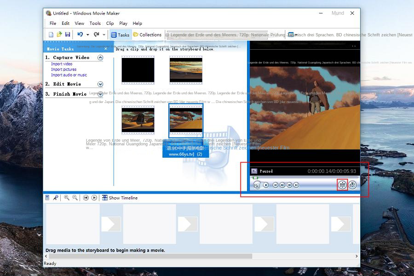The width and height of the screenshot is (414, 276).
Task: Take a picture from preview
Action: click(x=352, y=185)
